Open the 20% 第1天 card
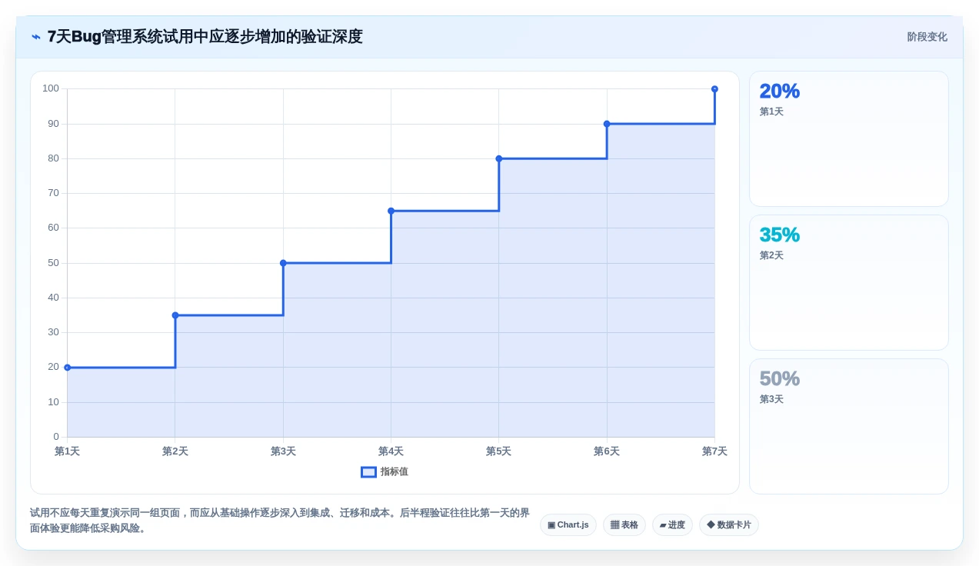Image resolution: width=979 pixels, height=566 pixels. (849, 139)
